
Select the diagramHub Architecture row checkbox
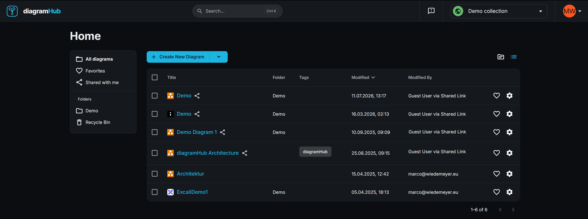pyautogui.click(x=155, y=153)
